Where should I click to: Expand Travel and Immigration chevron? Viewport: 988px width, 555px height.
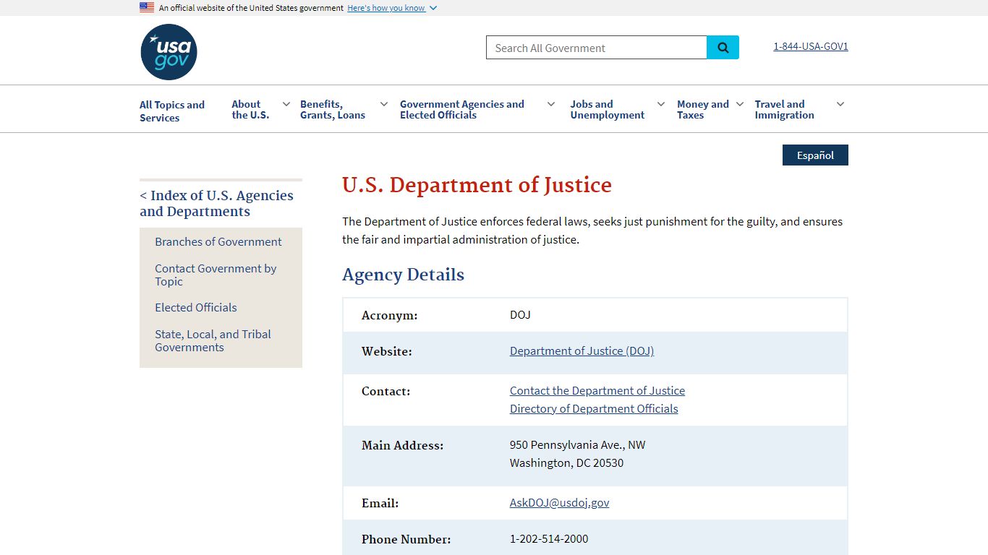[840, 104]
